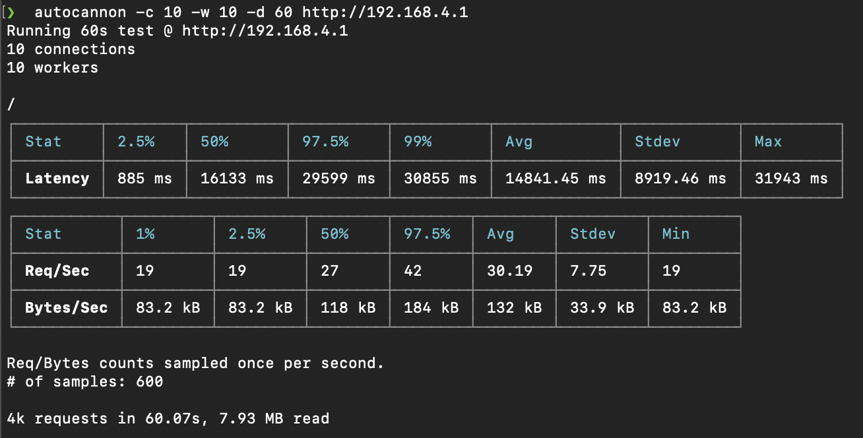Click the 7.75 stdev value

coord(588,271)
